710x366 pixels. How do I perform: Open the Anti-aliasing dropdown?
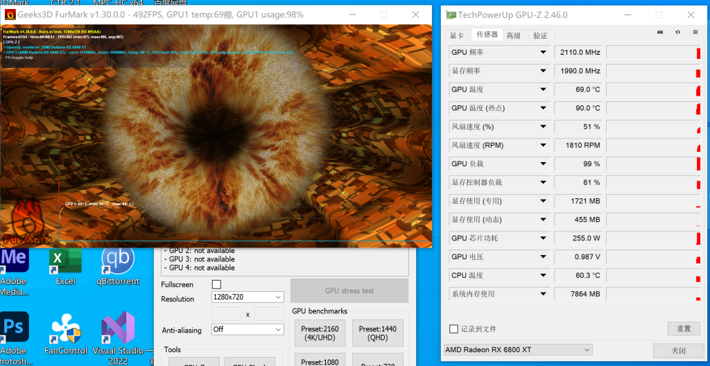[x=248, y=329]
